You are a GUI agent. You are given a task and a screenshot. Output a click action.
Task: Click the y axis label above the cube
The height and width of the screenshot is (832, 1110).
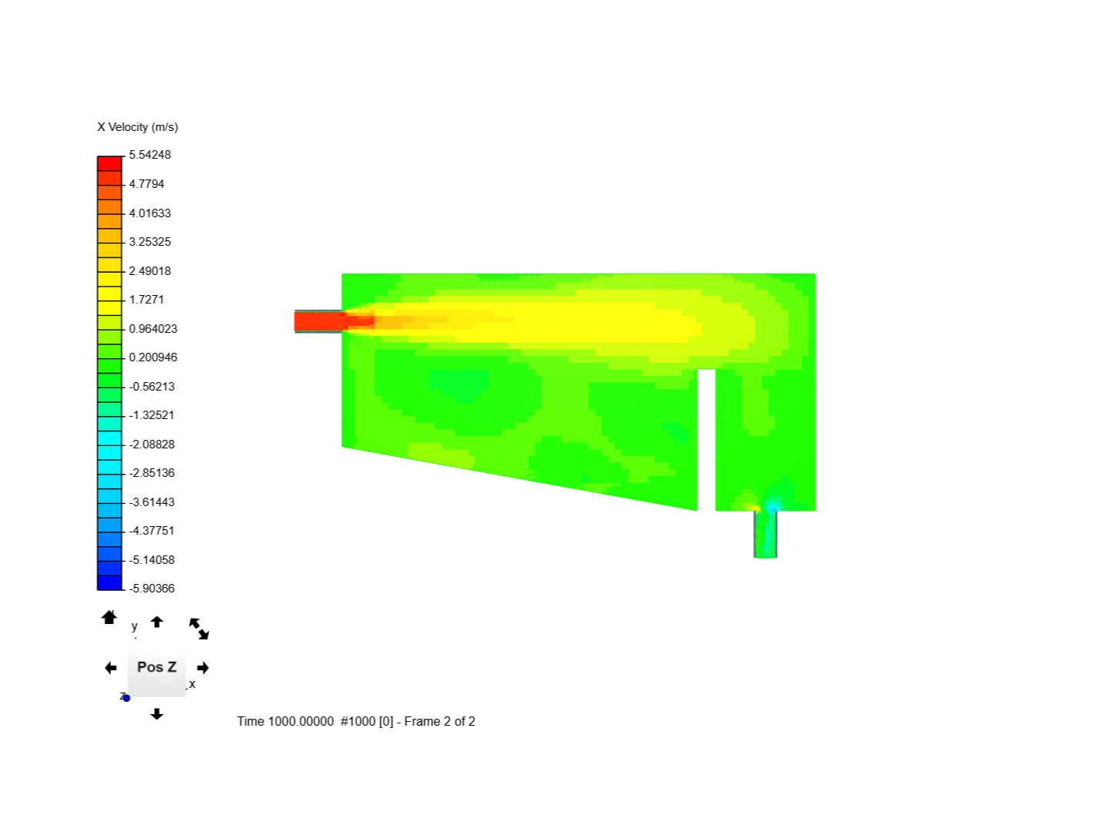134,626
